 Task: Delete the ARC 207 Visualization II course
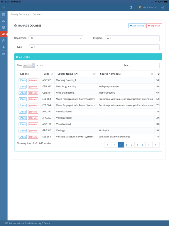click(33, 118)
